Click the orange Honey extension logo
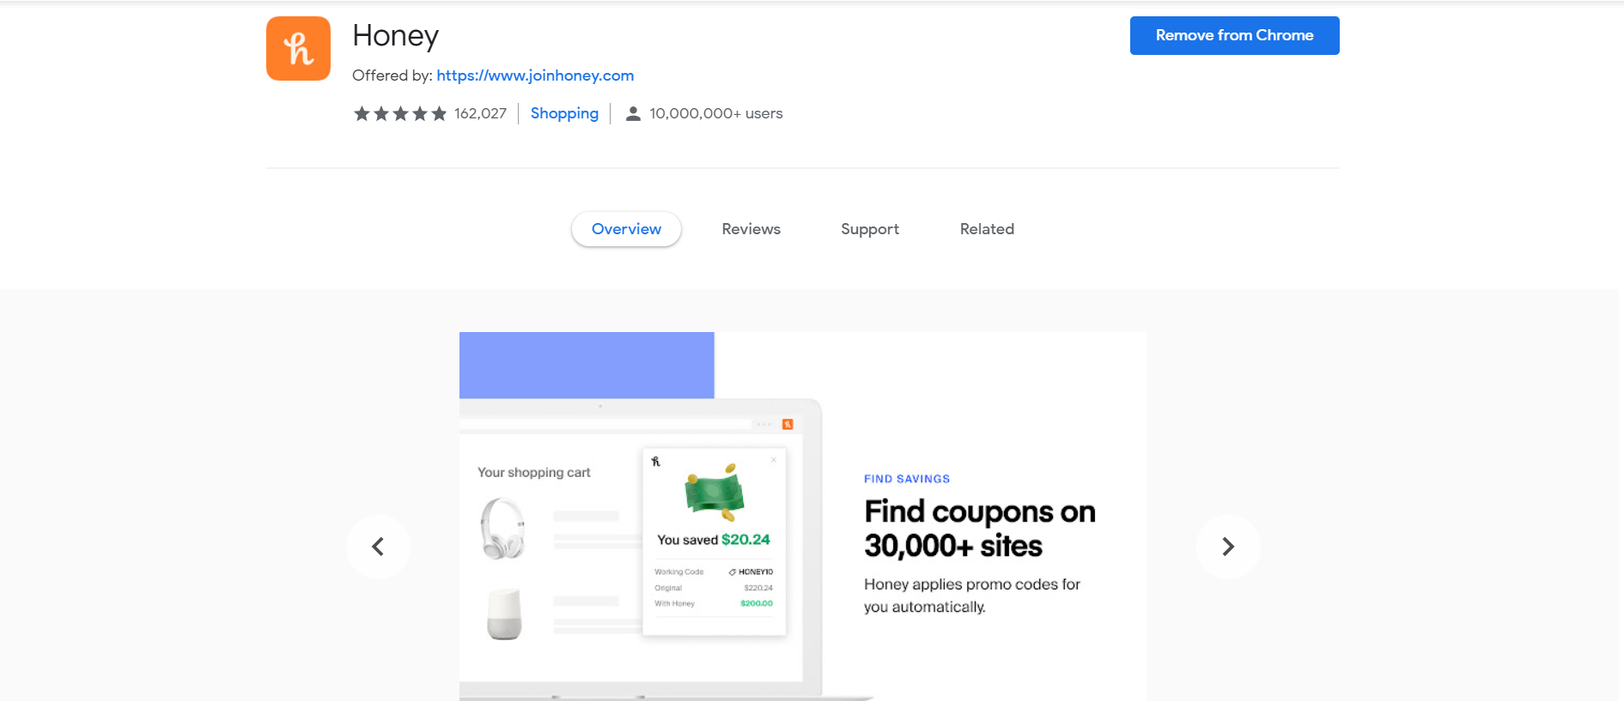This screenshot has width=1624, height=701. point(298,48)
